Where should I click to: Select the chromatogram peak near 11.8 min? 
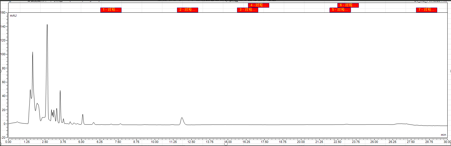tap(182, 118)
